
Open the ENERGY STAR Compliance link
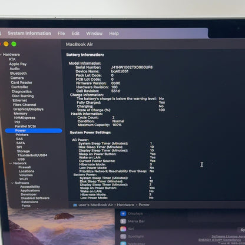[x=220, y=240]
